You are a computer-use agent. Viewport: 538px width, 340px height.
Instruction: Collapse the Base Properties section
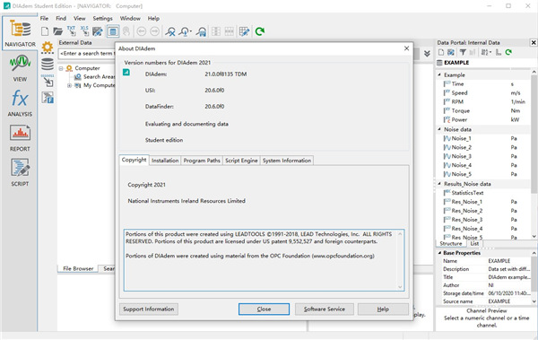coord(439,253)
